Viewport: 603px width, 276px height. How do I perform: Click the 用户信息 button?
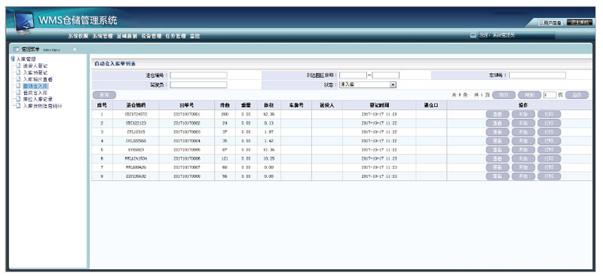[x=550, y=23]
